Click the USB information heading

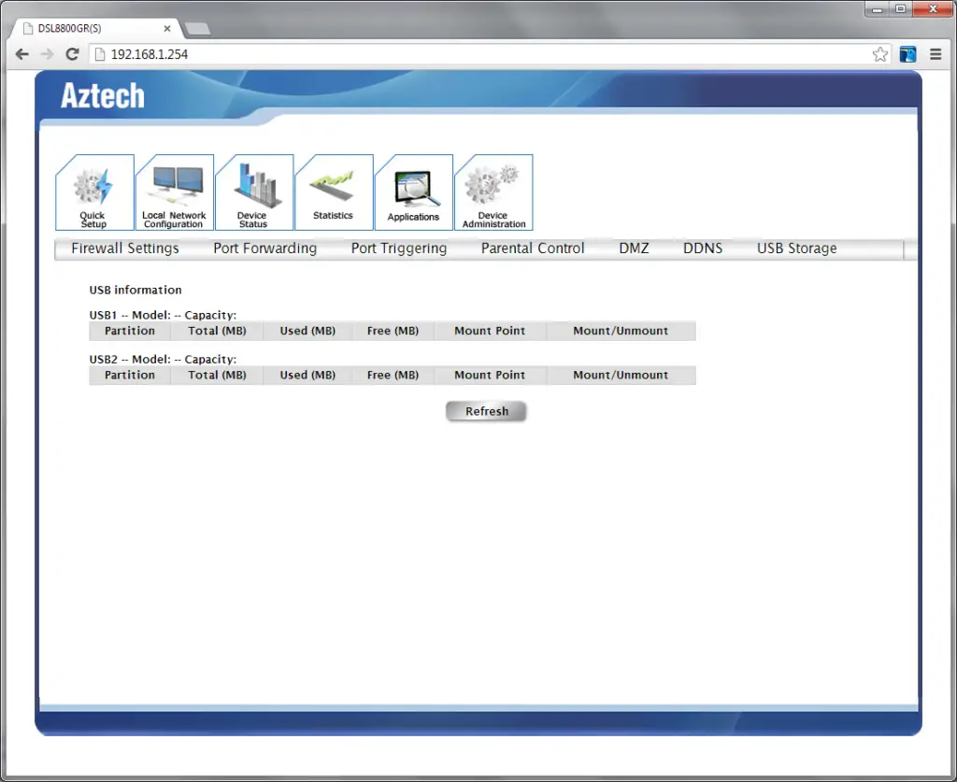(x=136, y=290)
